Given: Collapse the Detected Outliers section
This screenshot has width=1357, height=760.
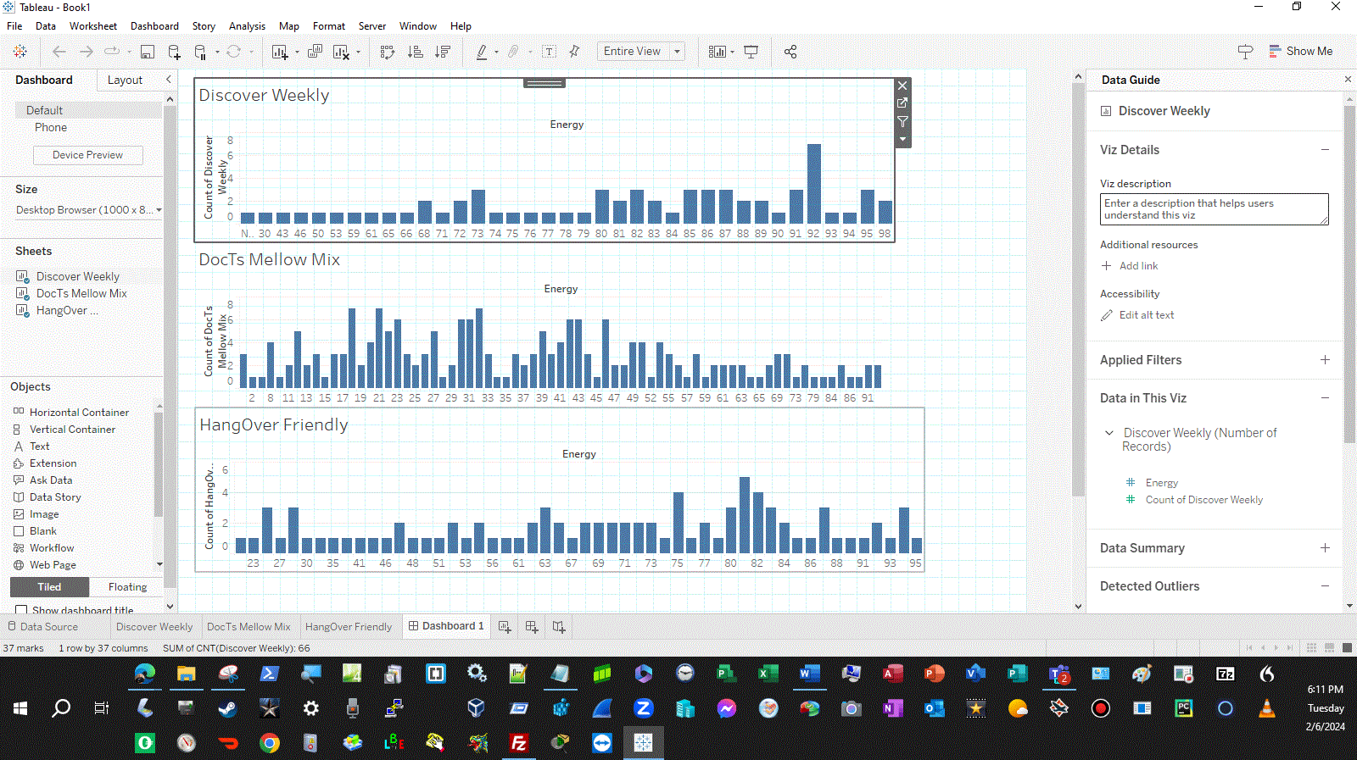Looking at the screenshot, I should [1325, 586].
